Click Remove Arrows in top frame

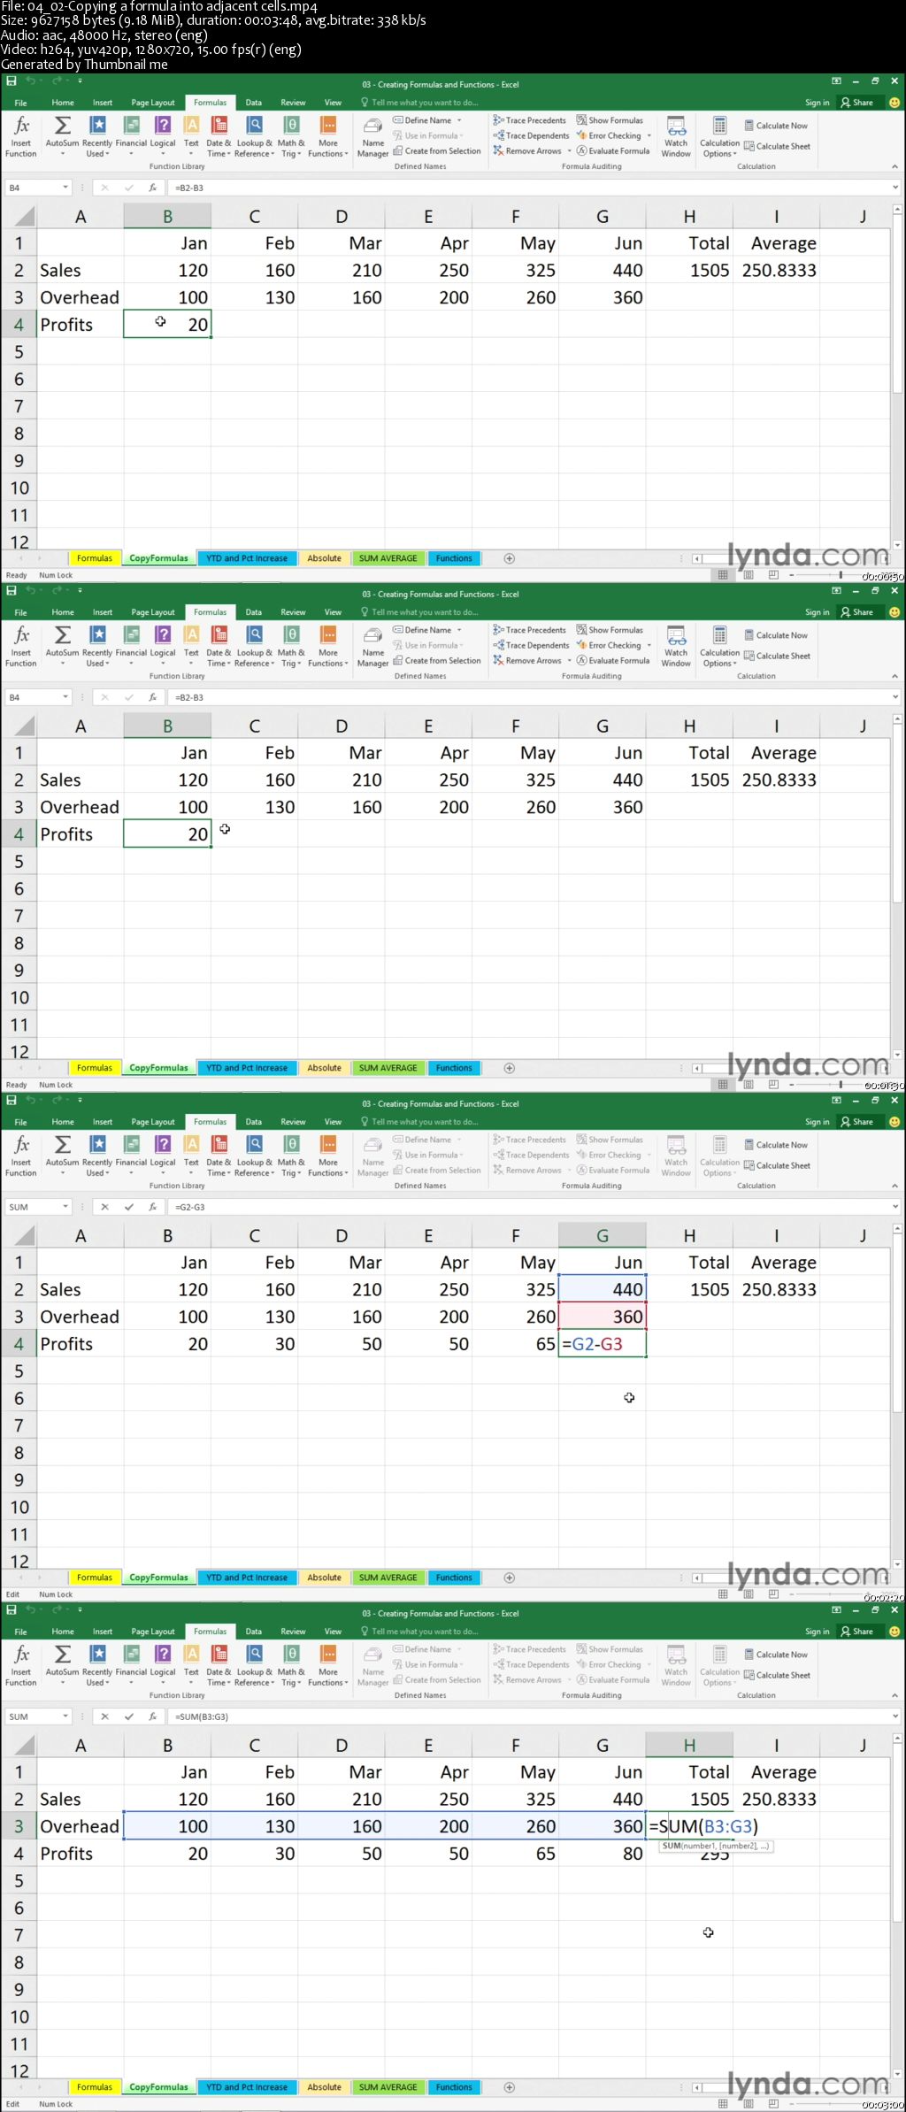tap(527, 150)
